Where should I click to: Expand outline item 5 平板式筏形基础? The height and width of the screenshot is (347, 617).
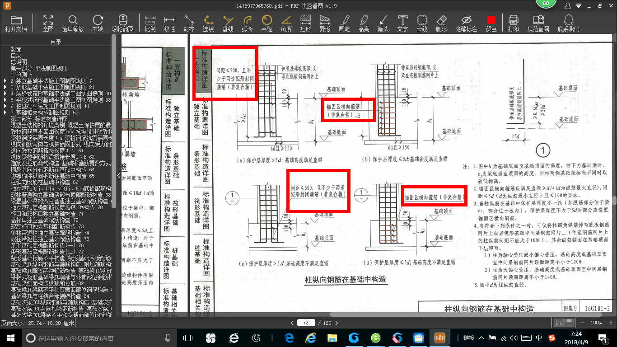tap(5, 100)
